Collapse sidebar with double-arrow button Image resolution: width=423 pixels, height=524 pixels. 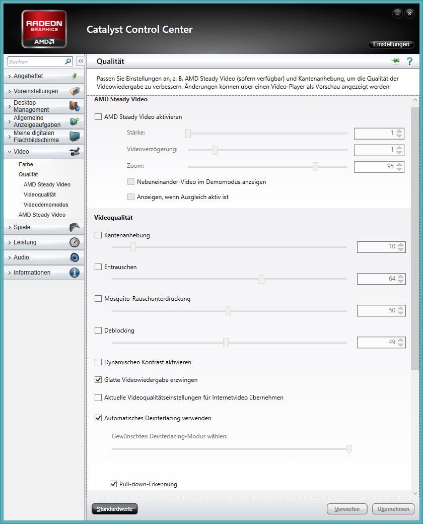(x=81, y=61)
